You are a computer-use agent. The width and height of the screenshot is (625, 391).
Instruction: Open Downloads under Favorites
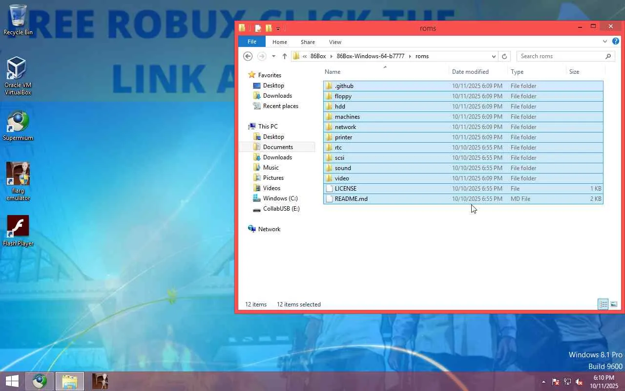click(277, 96)
